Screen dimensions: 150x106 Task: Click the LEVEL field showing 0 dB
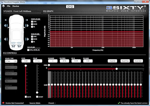[x=26, y=61]
